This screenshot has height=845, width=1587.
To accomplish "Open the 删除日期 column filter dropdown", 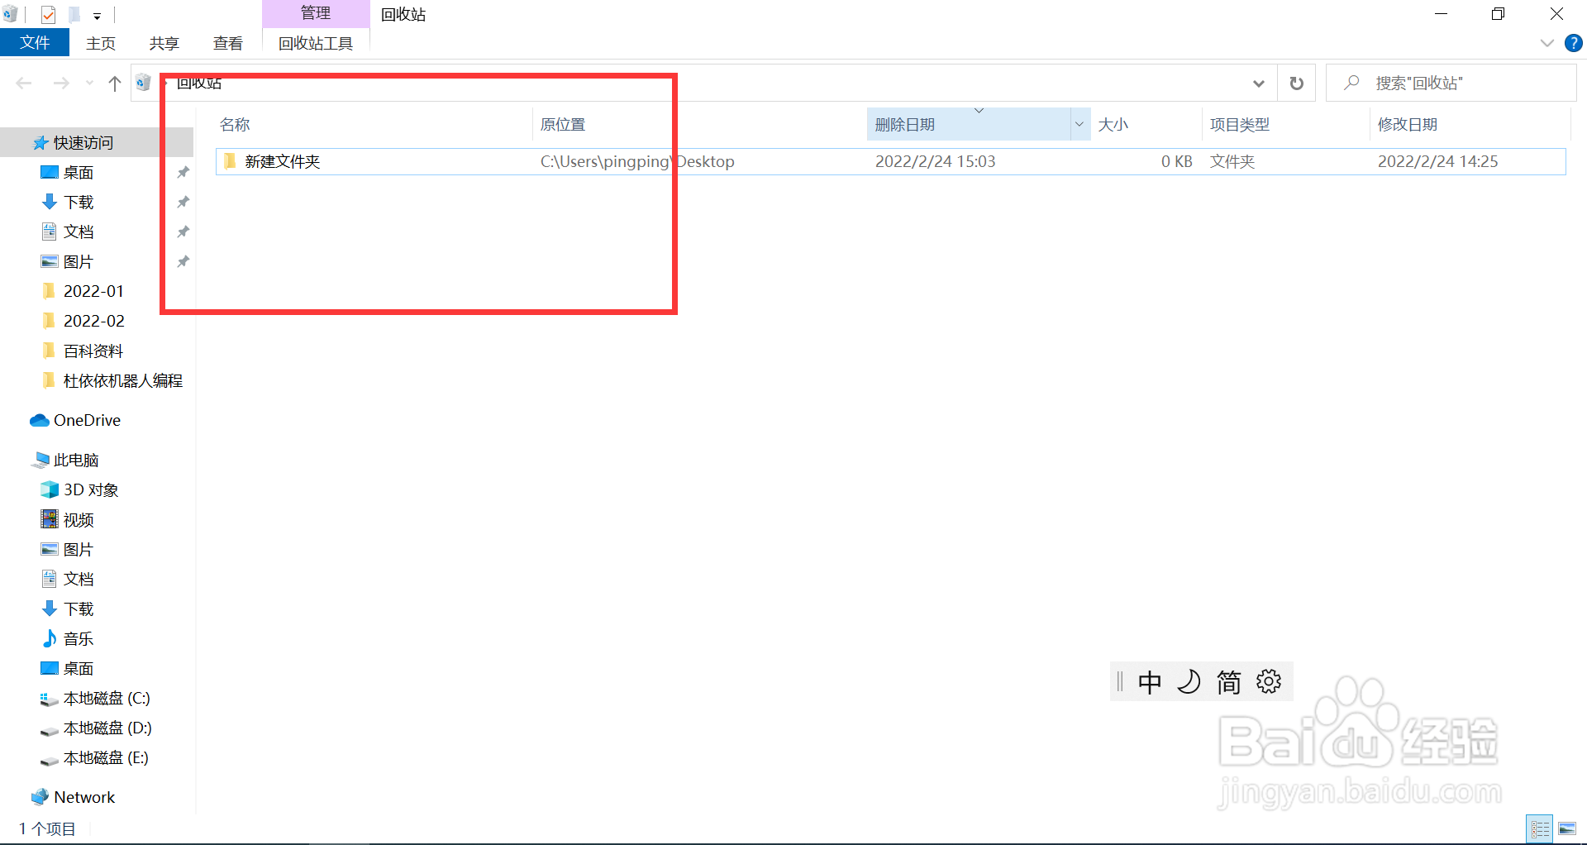I will [1079, 124].
